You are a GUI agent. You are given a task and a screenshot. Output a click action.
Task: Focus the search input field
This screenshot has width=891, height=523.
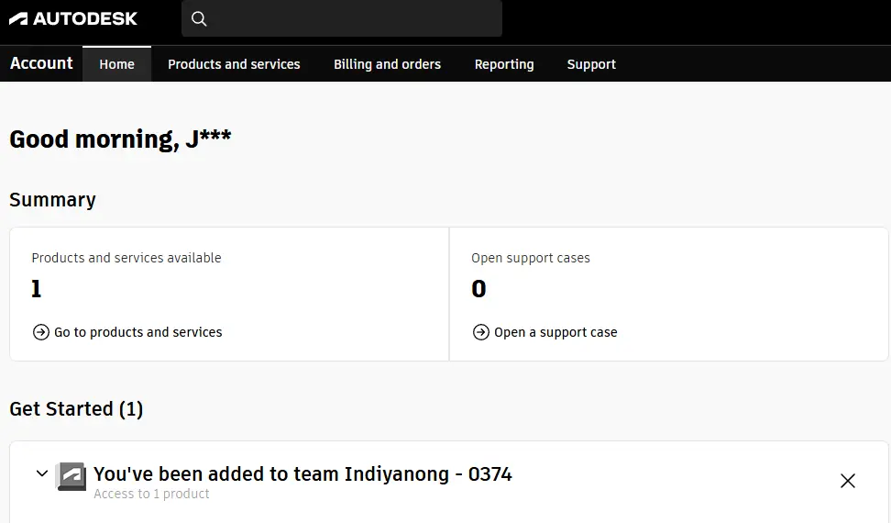[x=342, y=18]
